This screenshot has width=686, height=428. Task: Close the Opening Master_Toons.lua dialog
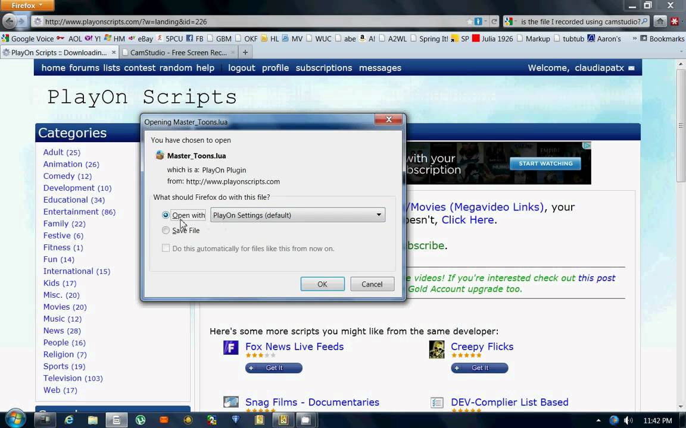click(388, 119)
